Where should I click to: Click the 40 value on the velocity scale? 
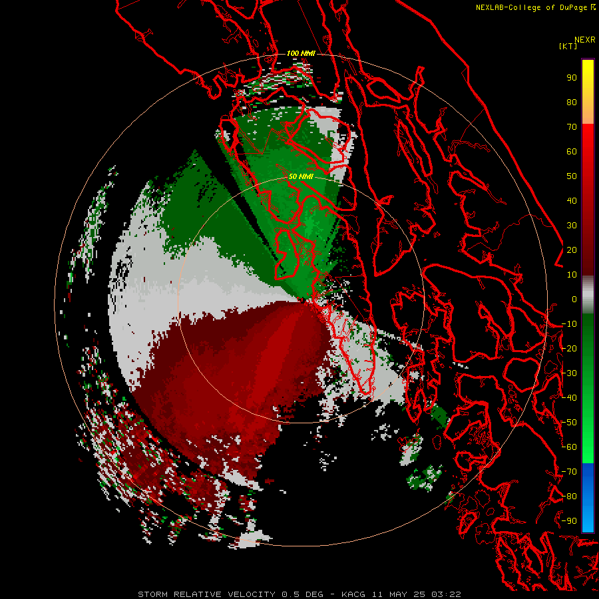point(572,201)
